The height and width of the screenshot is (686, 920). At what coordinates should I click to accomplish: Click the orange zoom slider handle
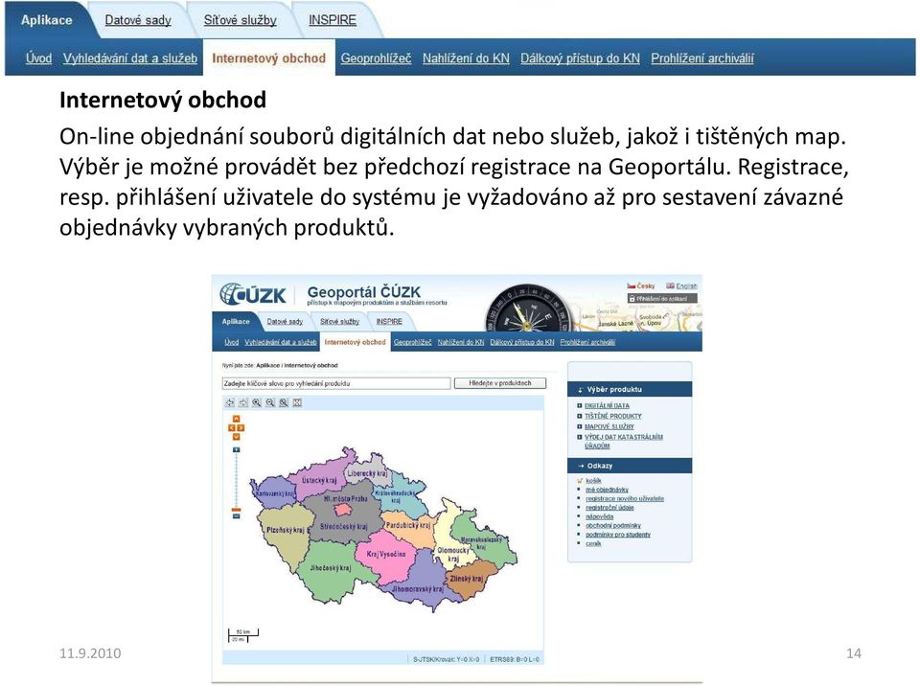point(236,510)
